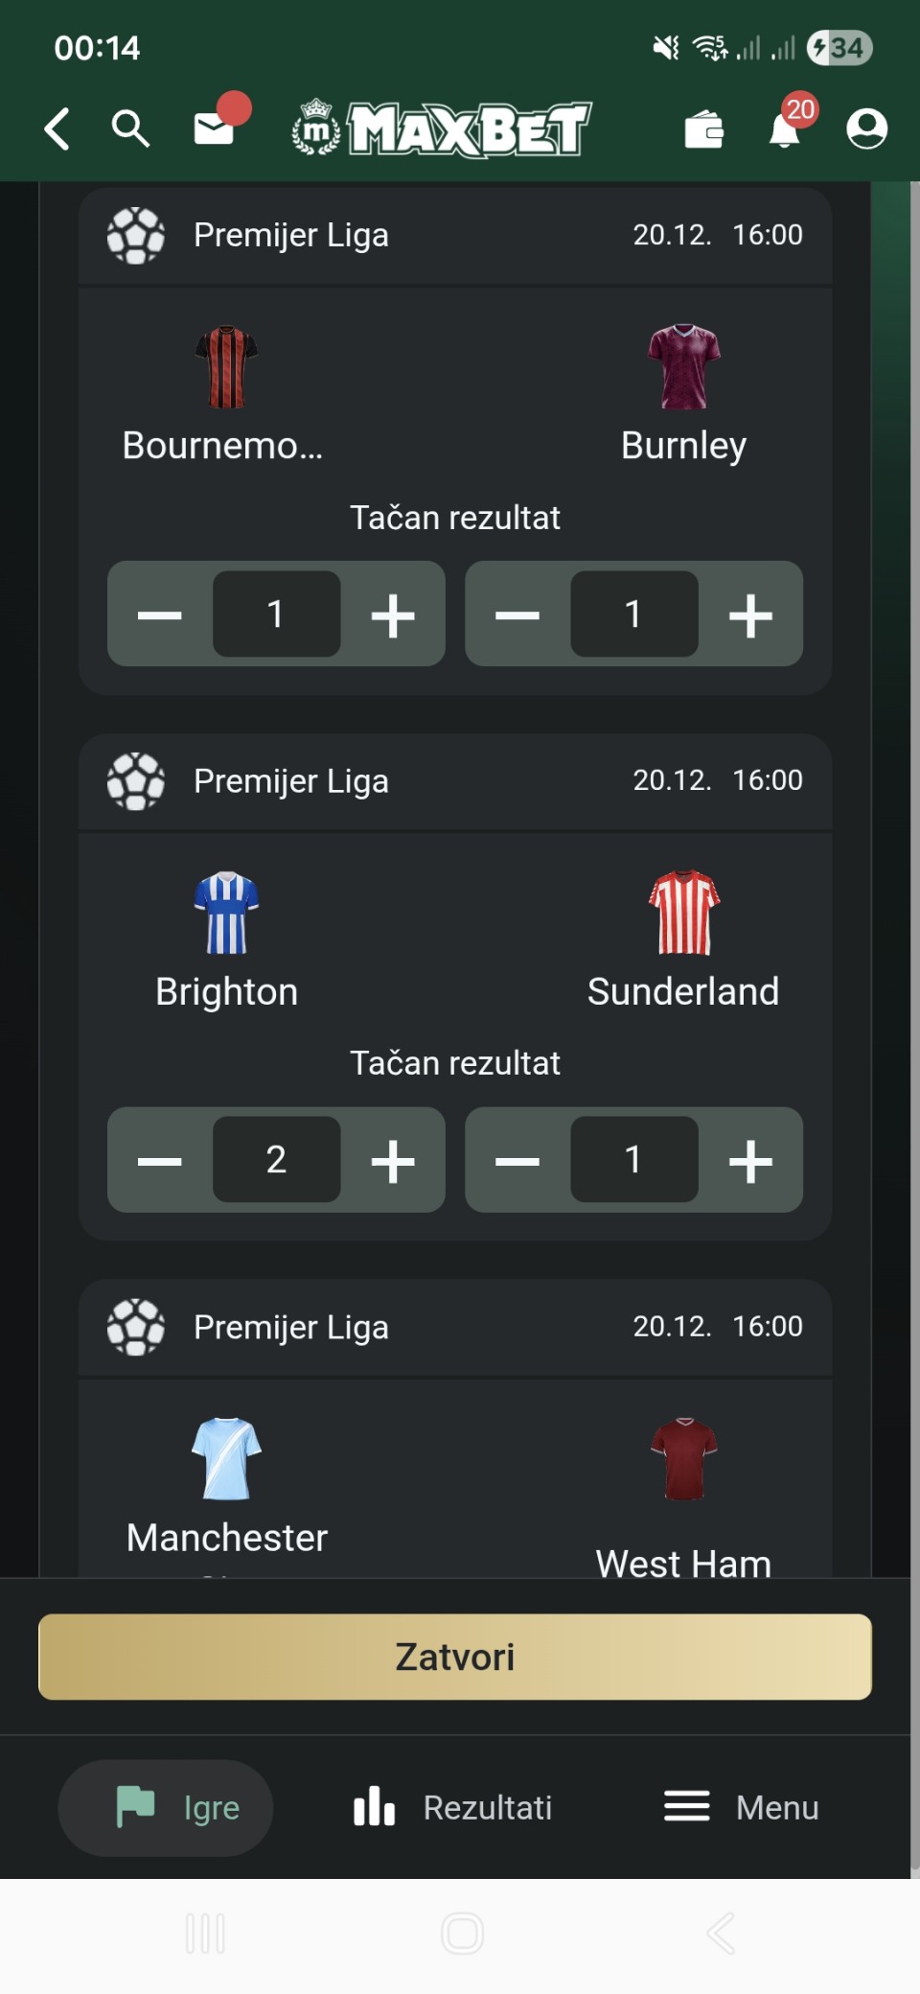Tap the Bournemouth jersey icon

click(x=226, y=367)
